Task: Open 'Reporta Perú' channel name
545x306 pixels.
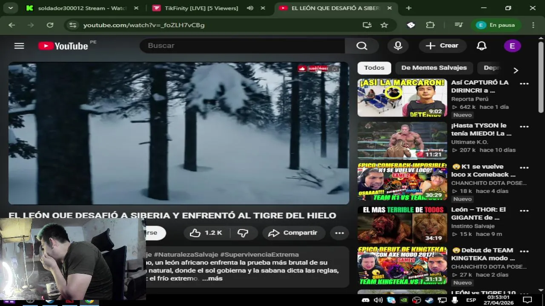Action: click(x=470, y=99)
